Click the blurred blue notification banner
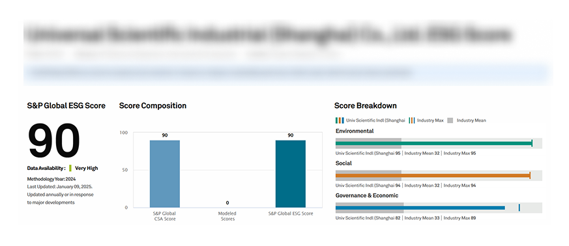The width and height of the screenshot is (569, 246). tap(288, 73)
